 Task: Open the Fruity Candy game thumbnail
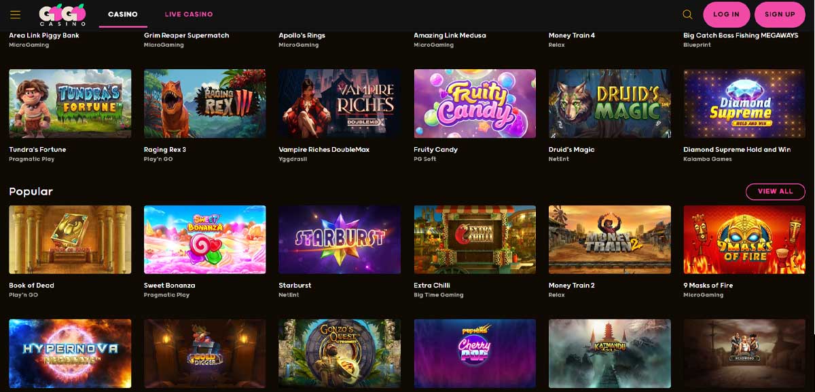pos(475,104)
